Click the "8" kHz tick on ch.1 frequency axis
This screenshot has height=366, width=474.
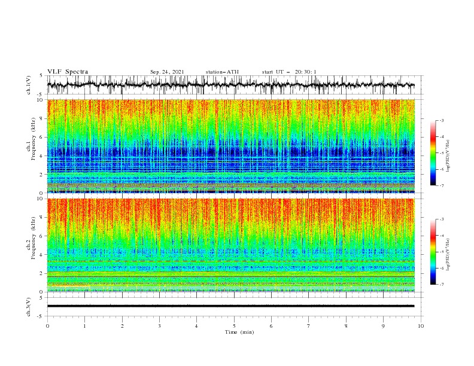click(x=42, y=118)
